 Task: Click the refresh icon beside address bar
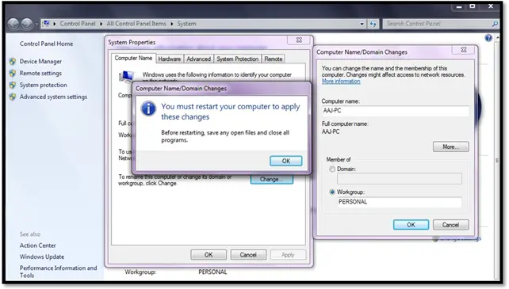click(x=373, y=24)
